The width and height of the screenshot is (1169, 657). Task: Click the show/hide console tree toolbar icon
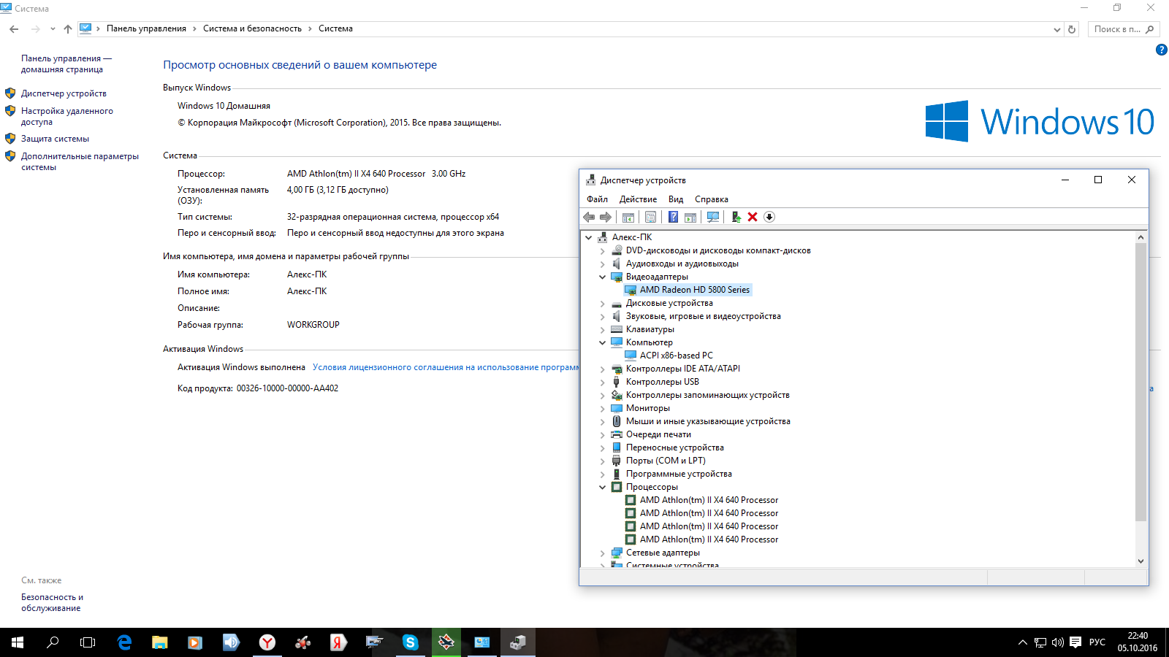[x=628, y=217]
